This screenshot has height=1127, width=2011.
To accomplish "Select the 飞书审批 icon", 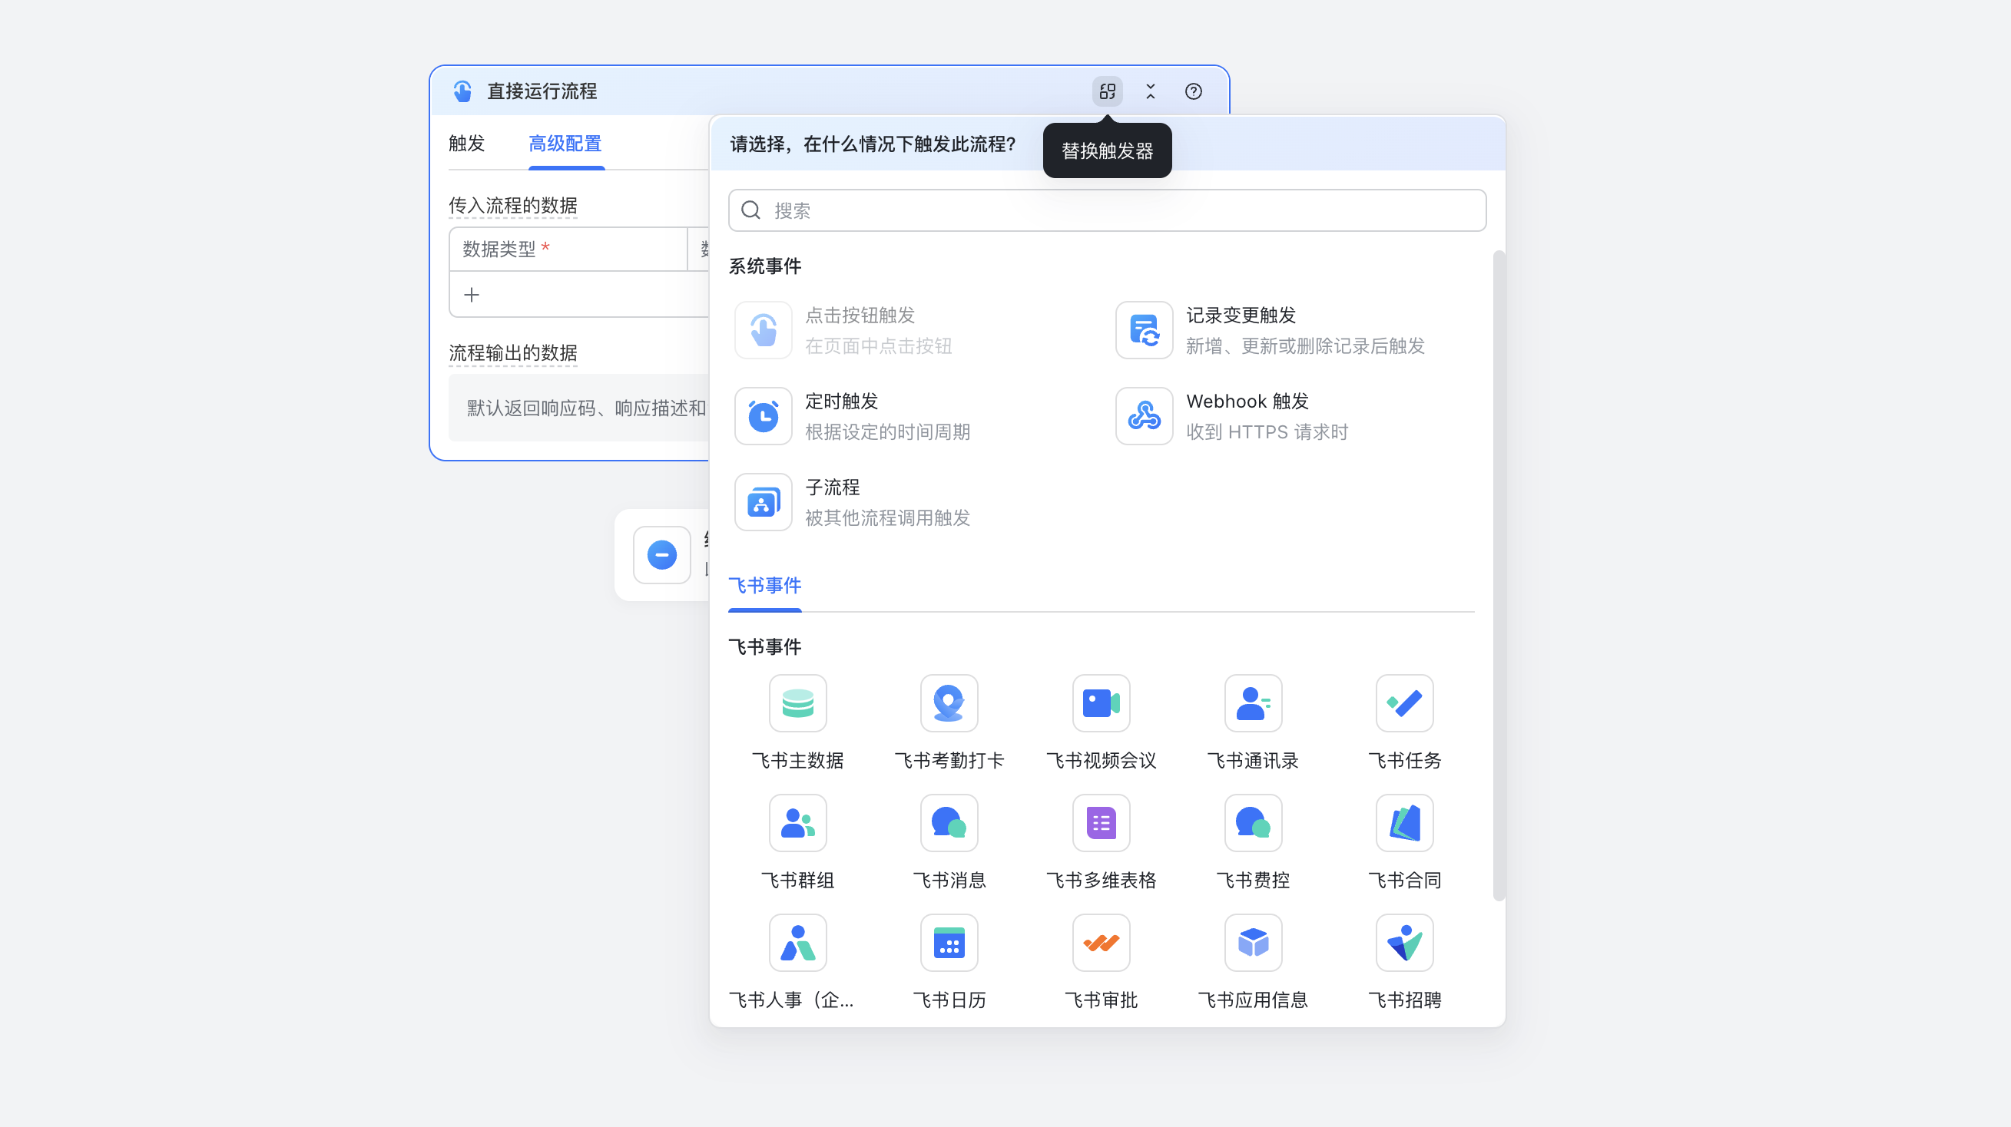I will pyautogui.click(x=1101, y=943).
